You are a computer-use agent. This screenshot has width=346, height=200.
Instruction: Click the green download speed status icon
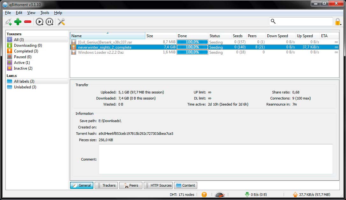[247, 195]
